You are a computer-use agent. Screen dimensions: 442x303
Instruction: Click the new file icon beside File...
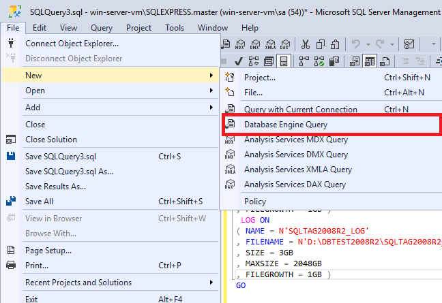click(229, 92)
